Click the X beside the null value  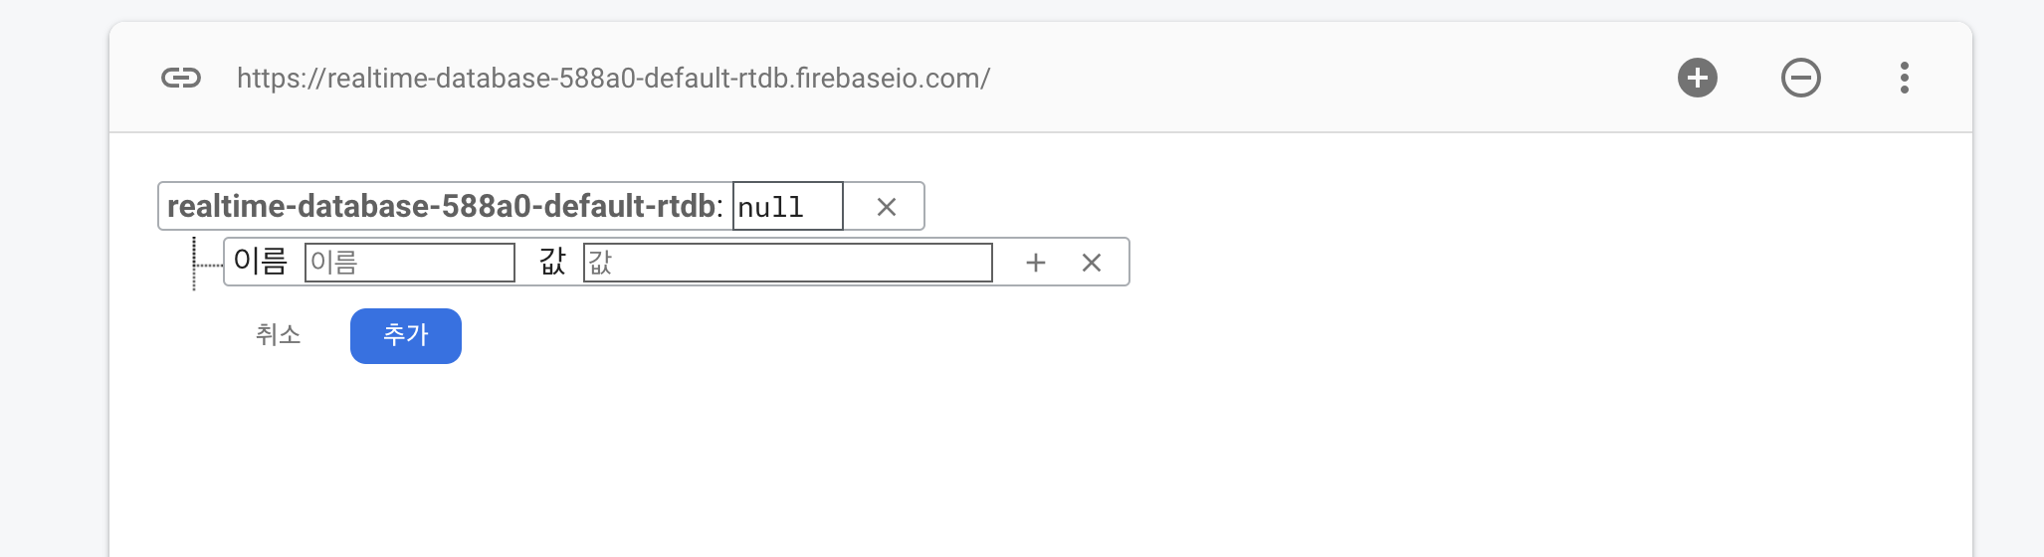(886, 207)
